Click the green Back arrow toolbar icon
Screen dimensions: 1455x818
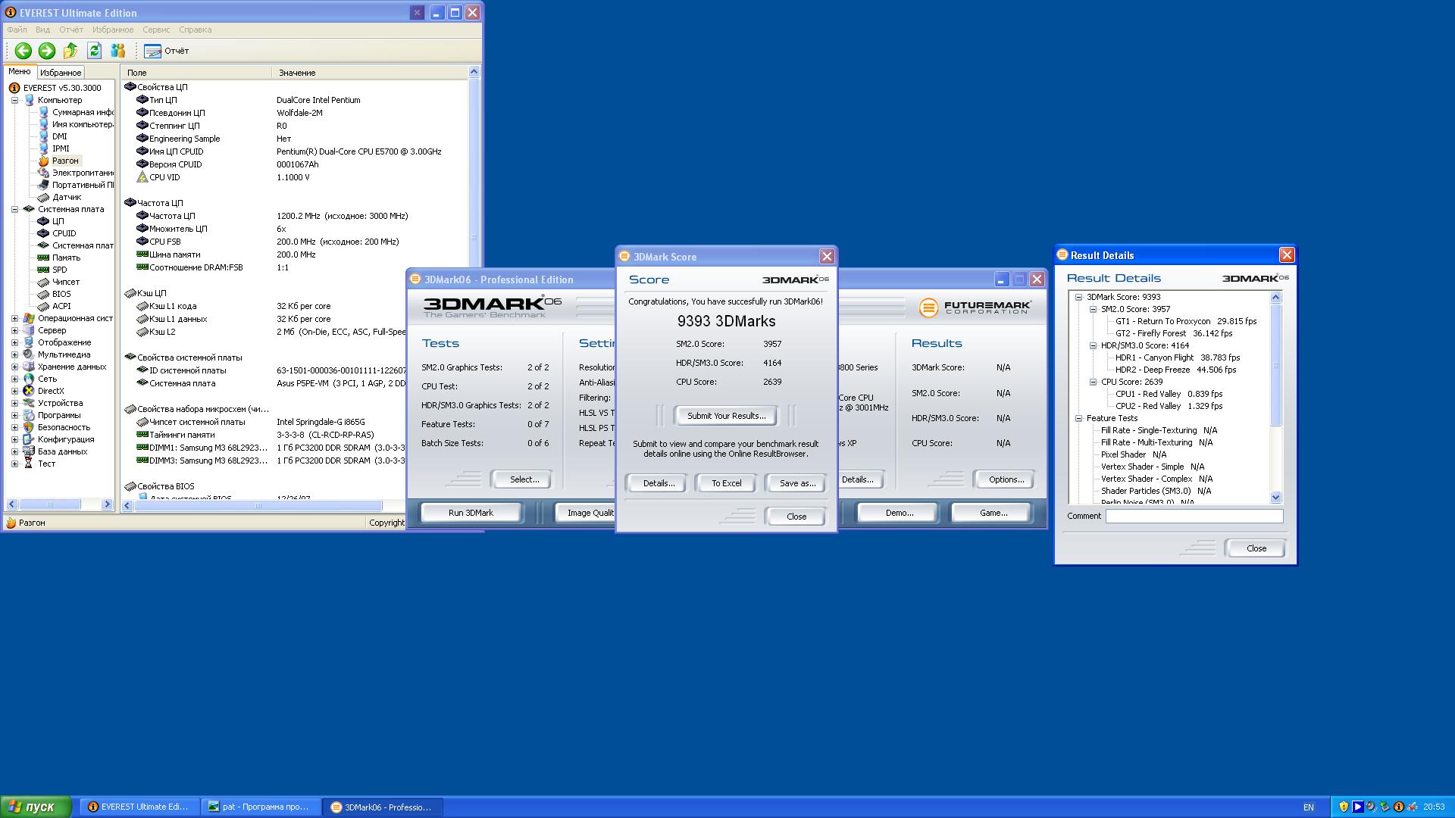23,51
